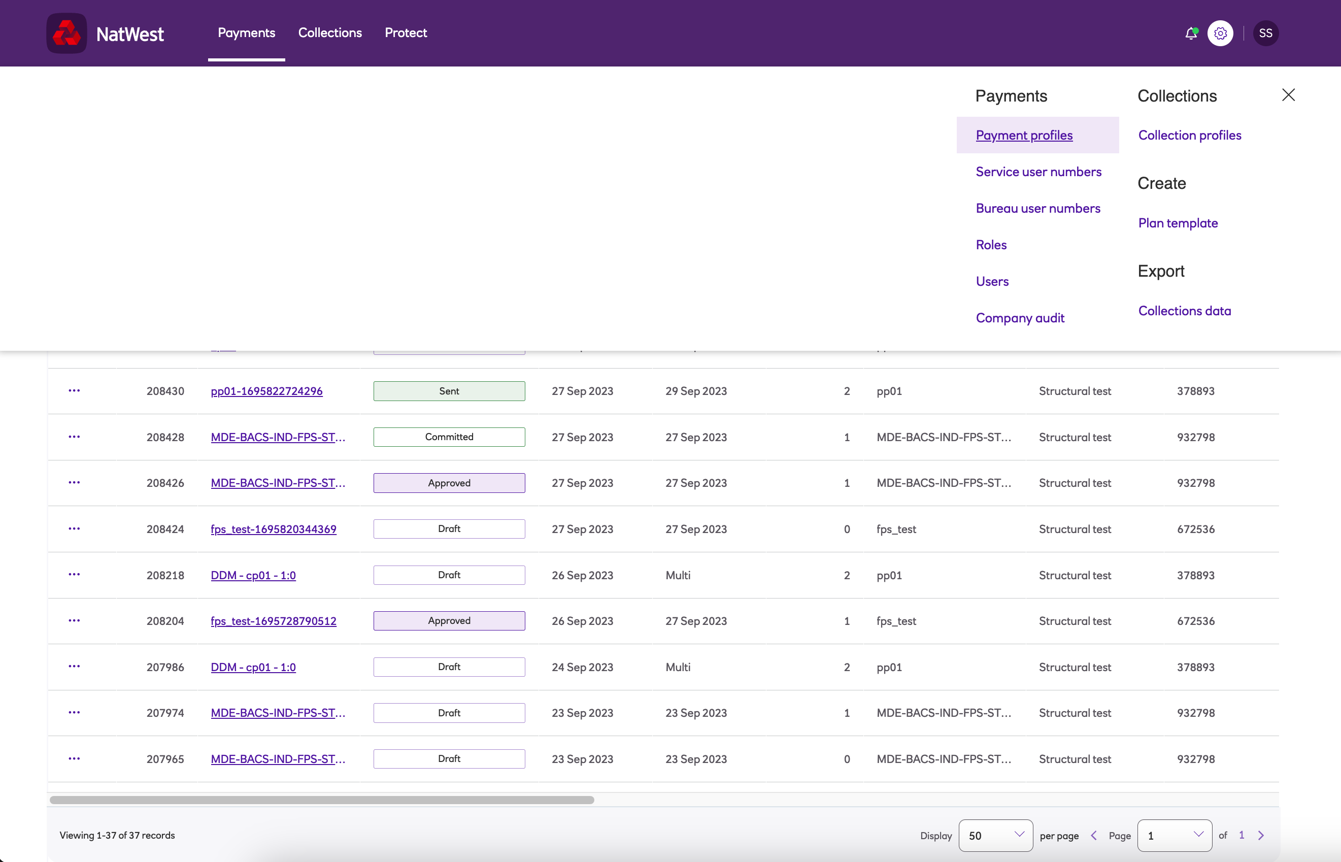Screen dimensions: 1341x862
Task: Switch to the Payments tab
Action: point(246,32)
